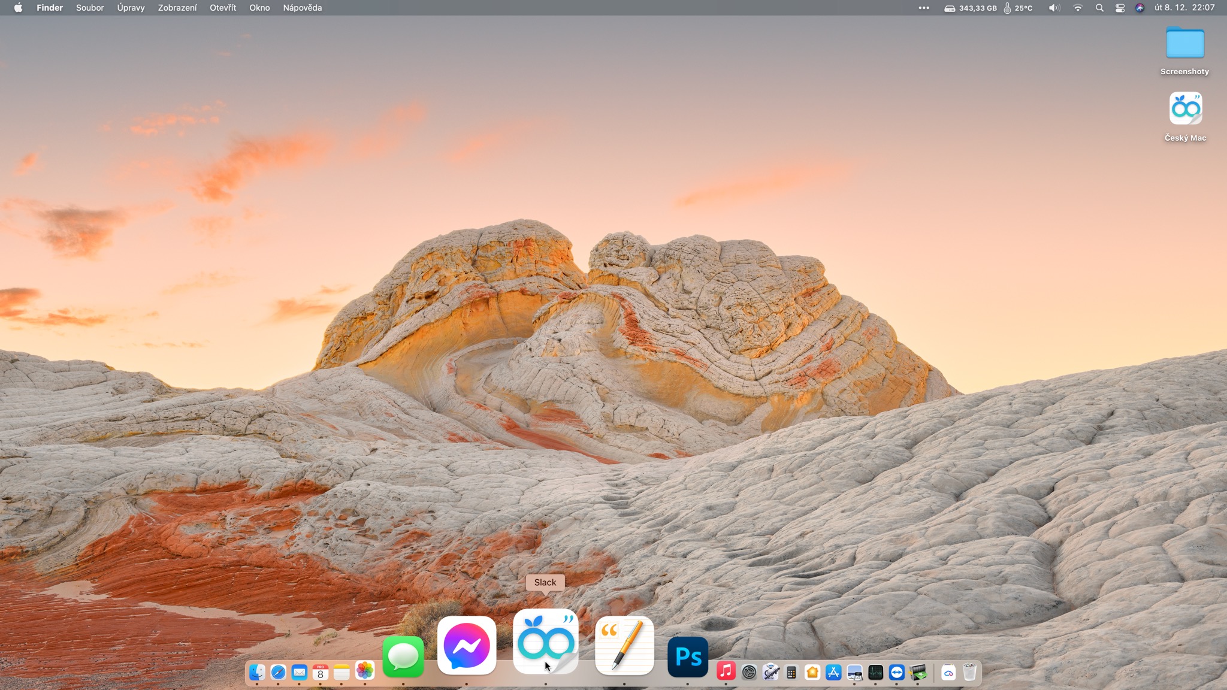Launch Photoshop from the Dock

point(688,657)
